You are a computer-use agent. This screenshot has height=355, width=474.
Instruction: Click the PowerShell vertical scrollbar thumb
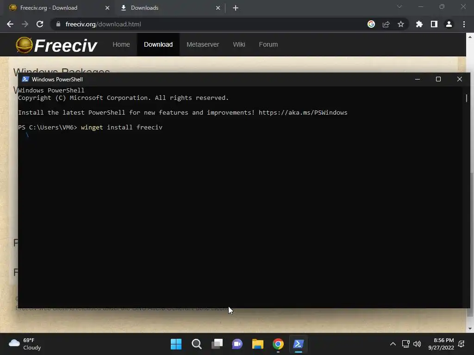click(x=467, y=98)
